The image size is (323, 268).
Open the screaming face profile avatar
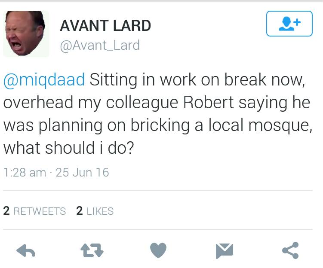click(25, 33)
